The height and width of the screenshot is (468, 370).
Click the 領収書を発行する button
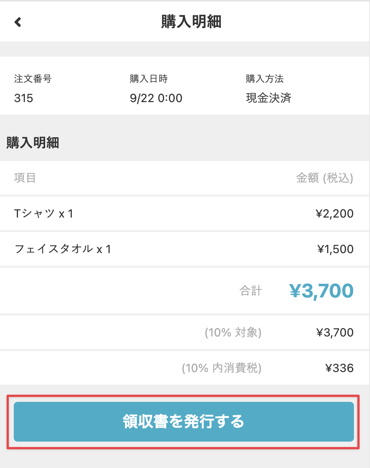click(x=183, y=422)
